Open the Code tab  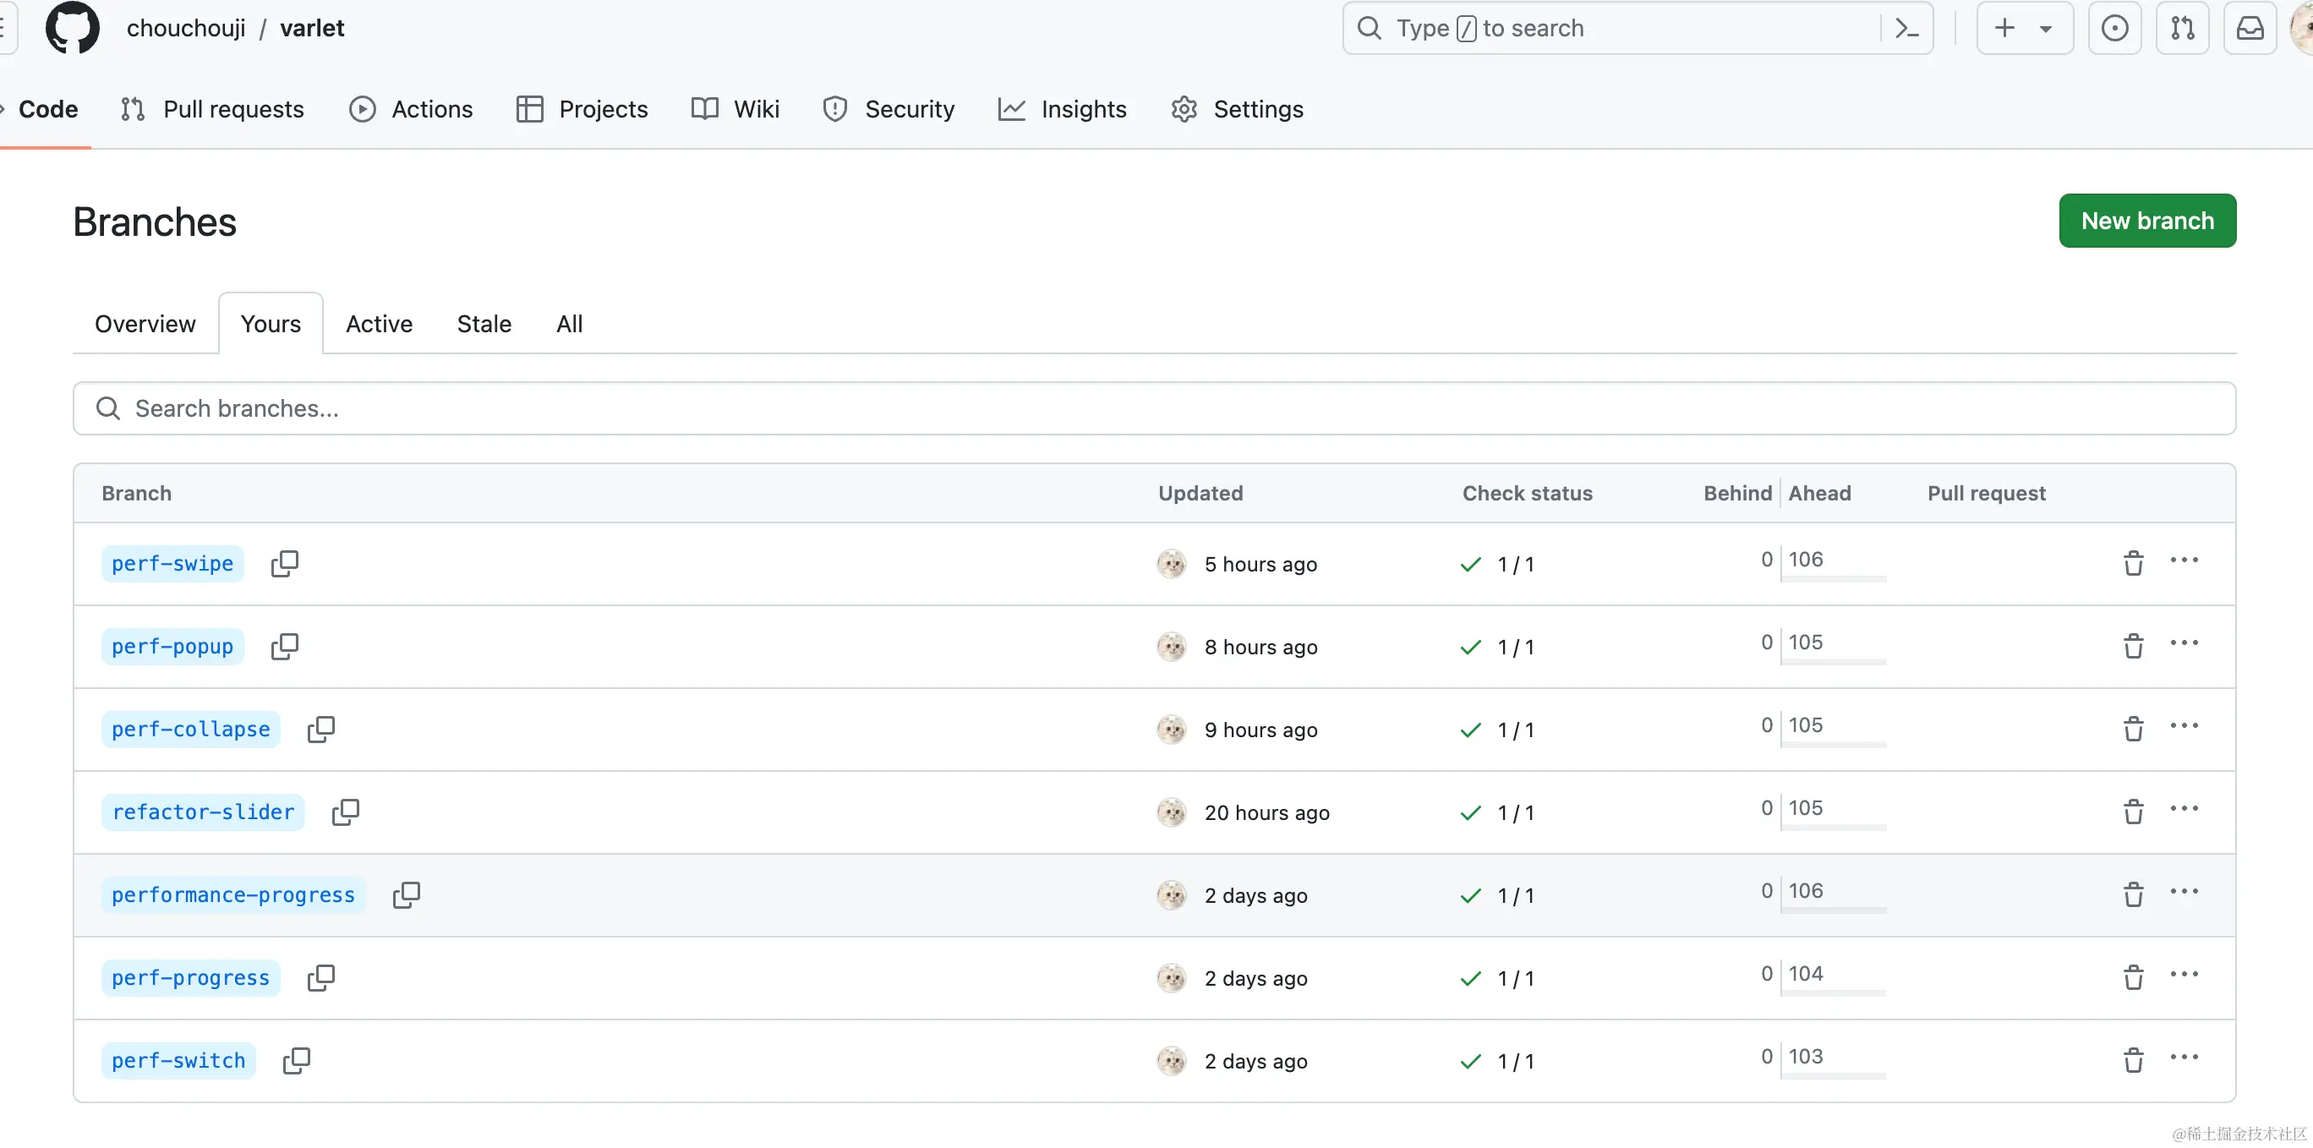tap(45, 110)
